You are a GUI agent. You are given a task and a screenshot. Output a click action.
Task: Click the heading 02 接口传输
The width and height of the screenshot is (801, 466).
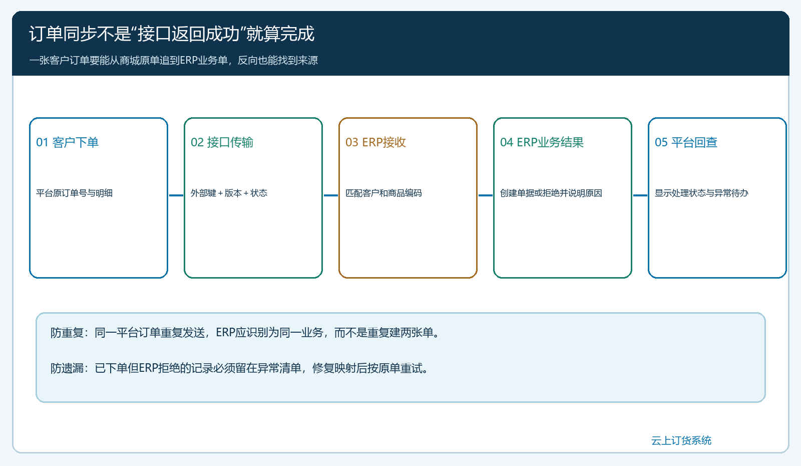point(222,142)
